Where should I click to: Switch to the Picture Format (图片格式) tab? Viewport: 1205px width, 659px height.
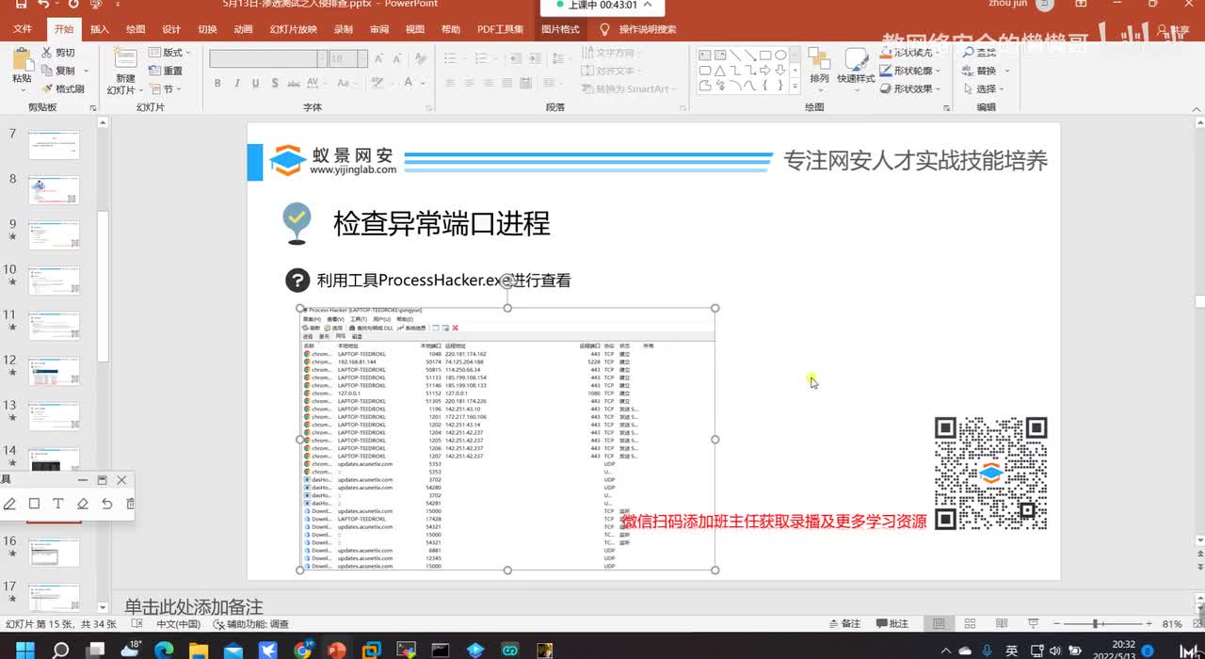560,29
